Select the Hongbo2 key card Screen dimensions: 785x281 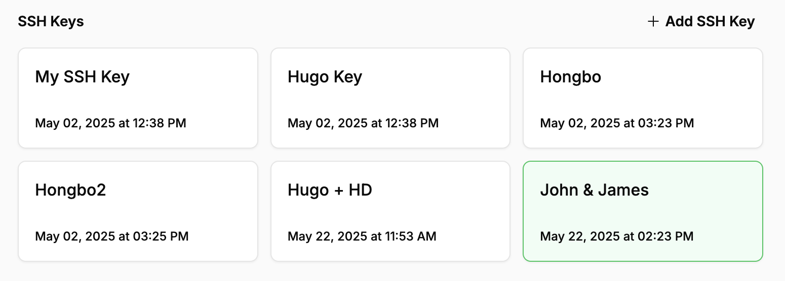click(138, 212)
